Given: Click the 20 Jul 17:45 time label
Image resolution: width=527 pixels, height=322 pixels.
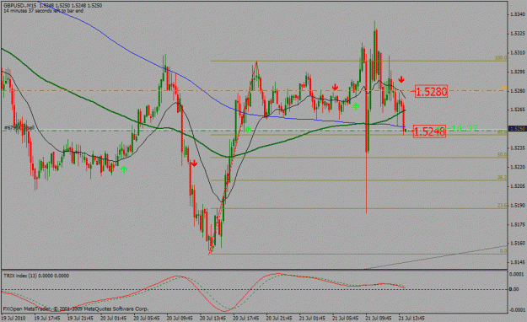Looking at the screenshot, I should click(246, 318).
